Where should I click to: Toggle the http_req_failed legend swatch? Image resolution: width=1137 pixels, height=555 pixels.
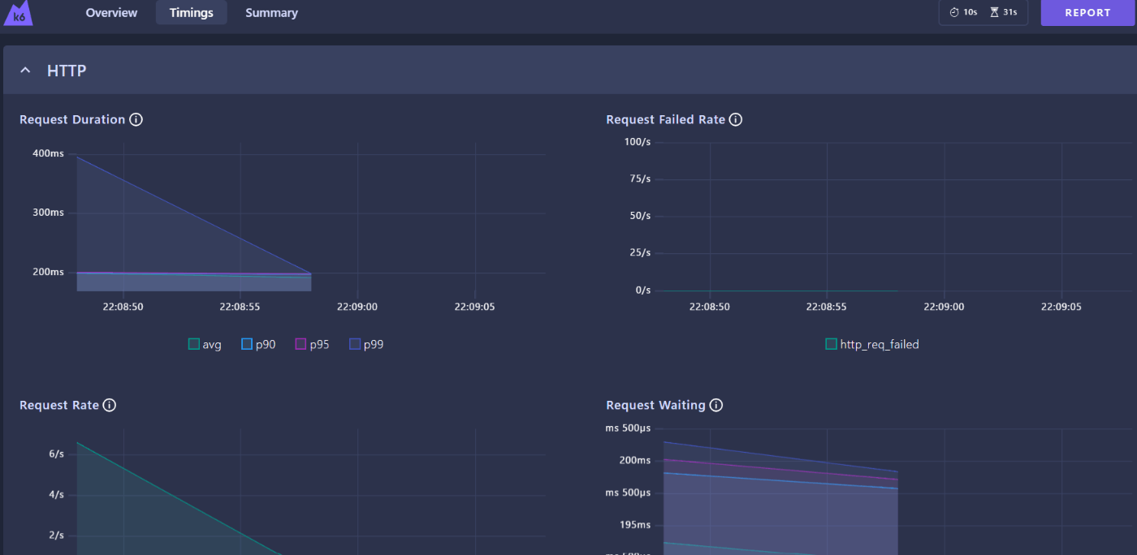[831, 344]
